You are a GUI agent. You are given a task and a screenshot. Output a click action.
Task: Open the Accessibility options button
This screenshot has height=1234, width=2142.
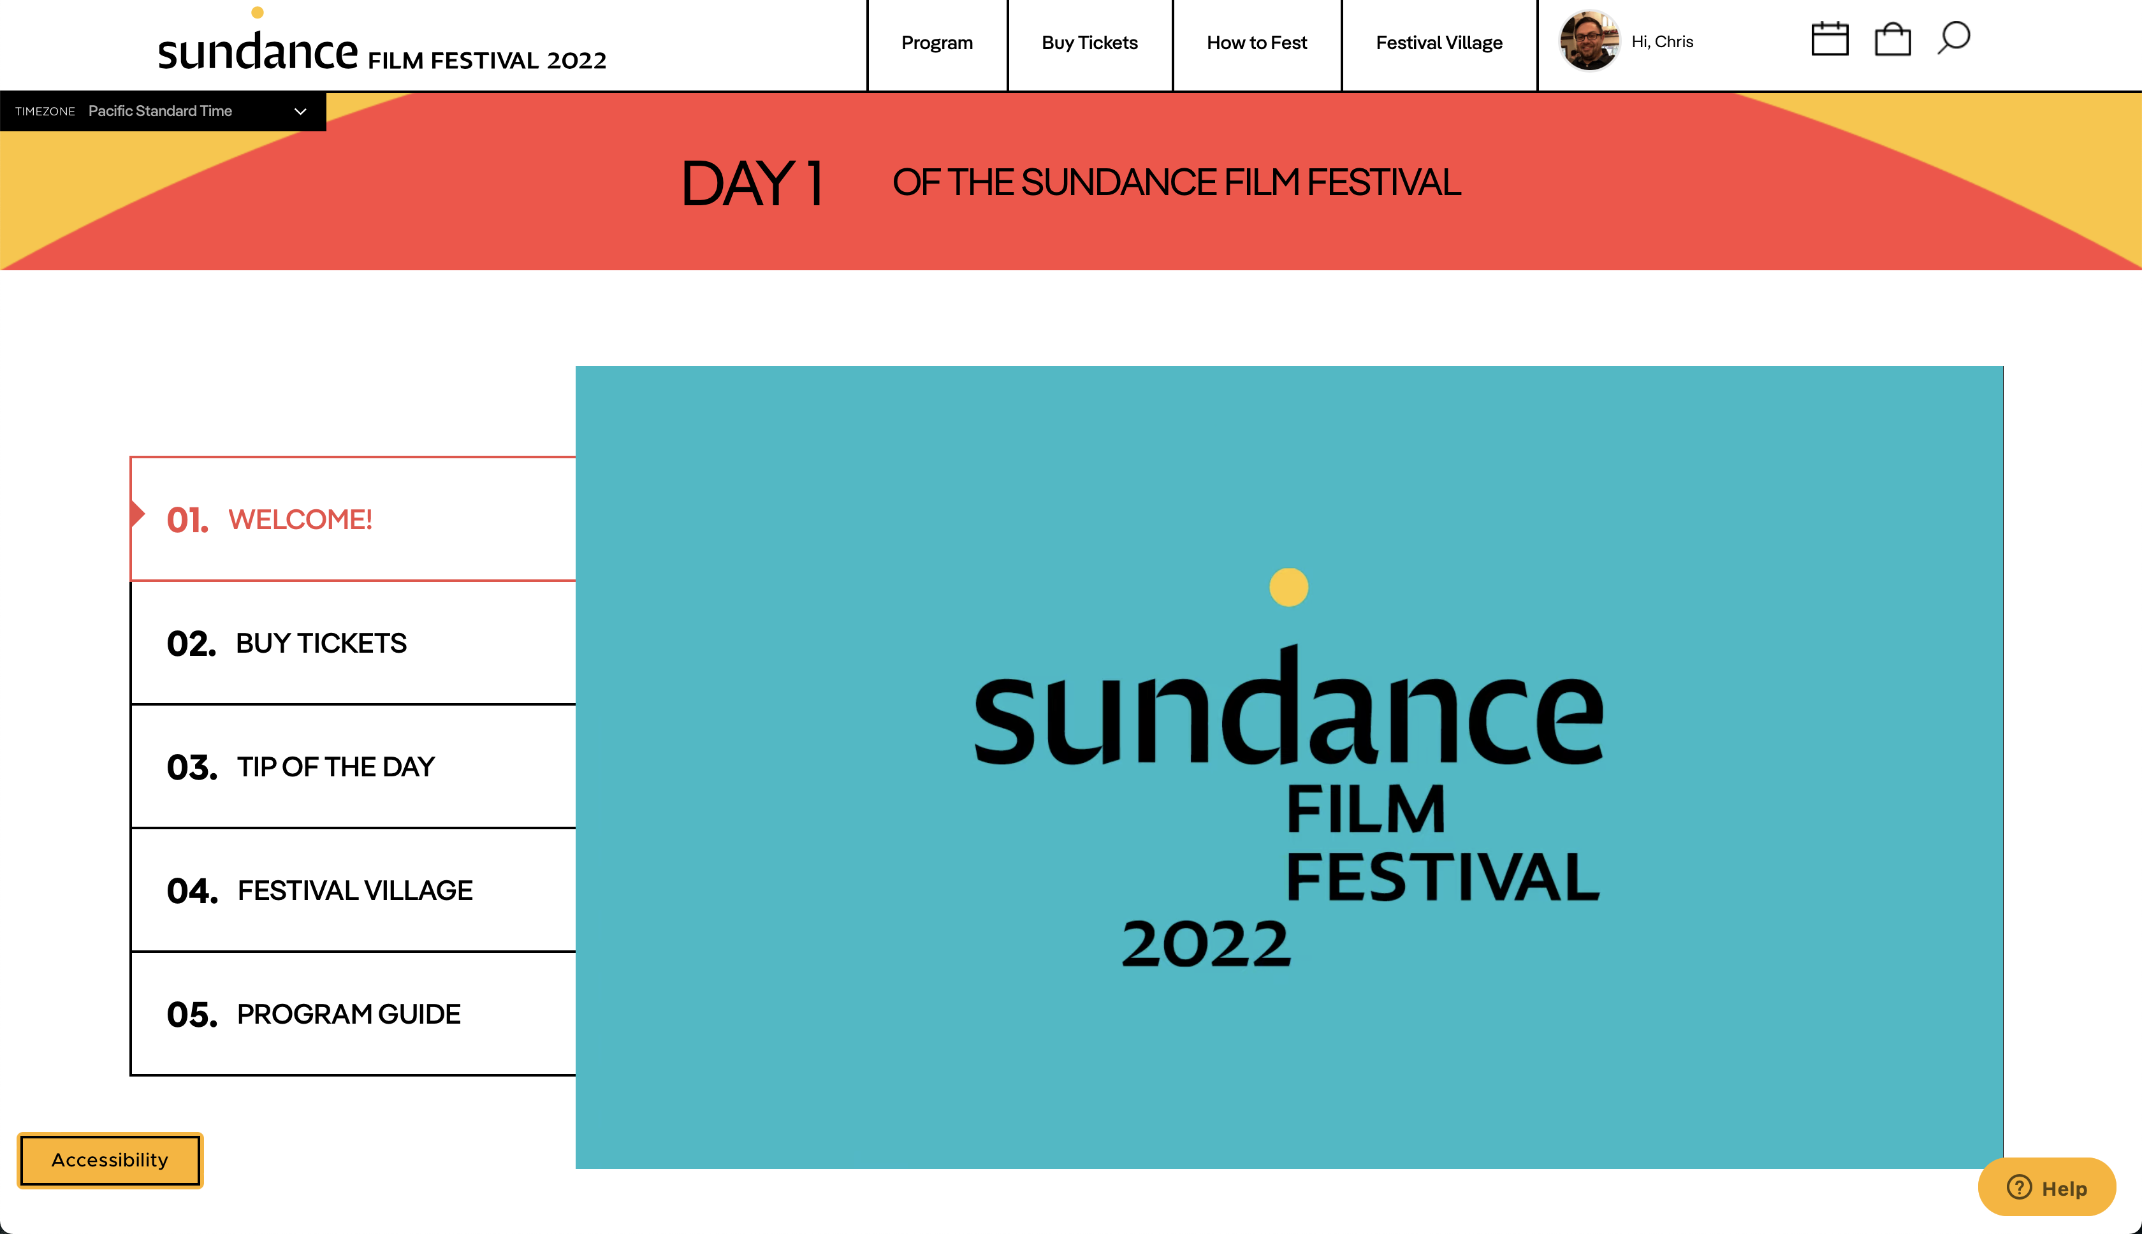point(110,1159)
